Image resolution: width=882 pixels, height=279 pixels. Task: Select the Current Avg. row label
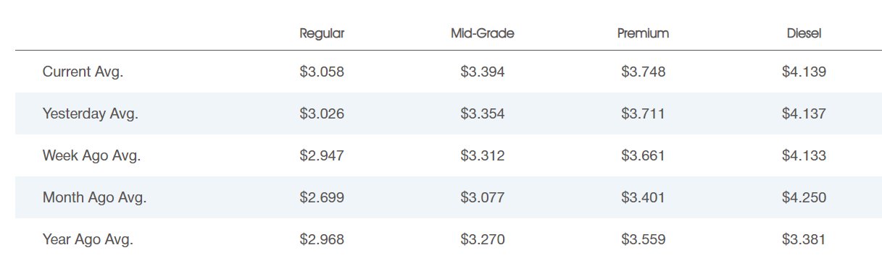(83, 72)
